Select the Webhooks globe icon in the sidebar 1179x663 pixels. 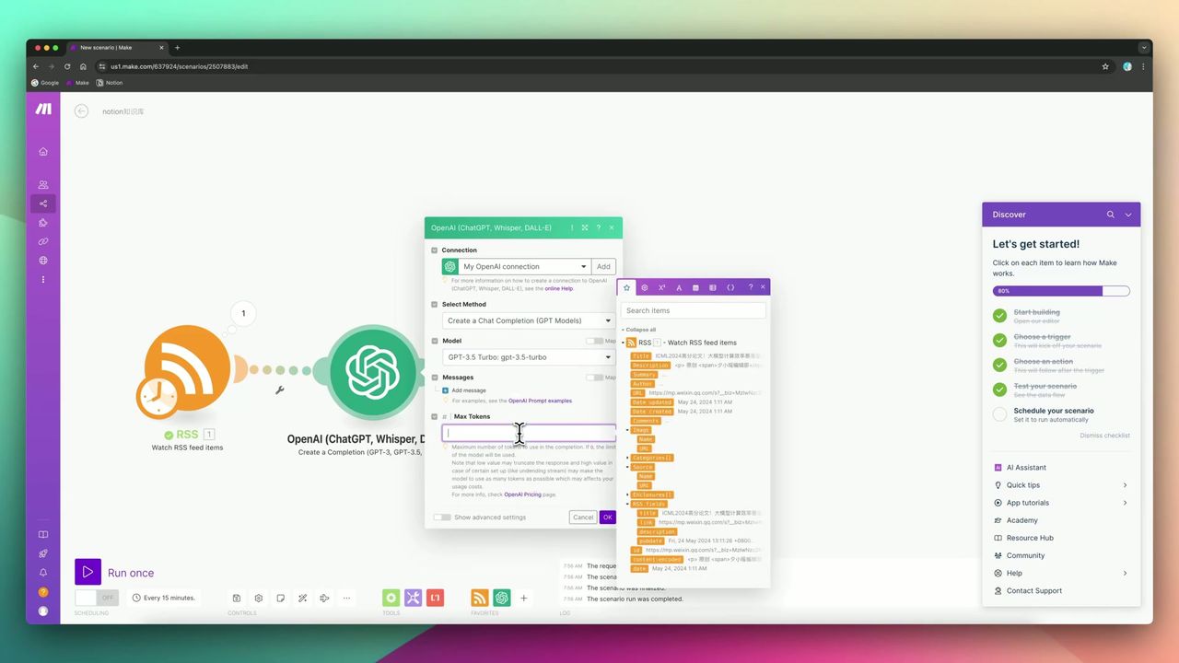pos(42,261)
